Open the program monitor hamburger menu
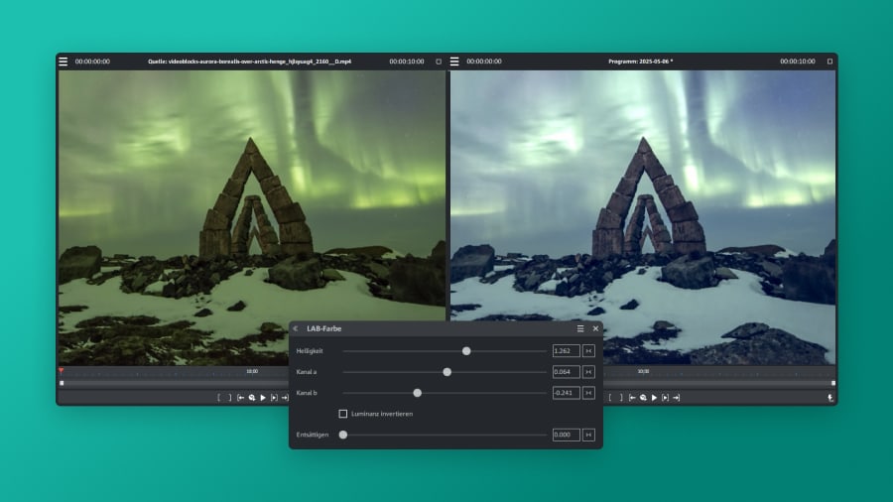 pos(454,62)
